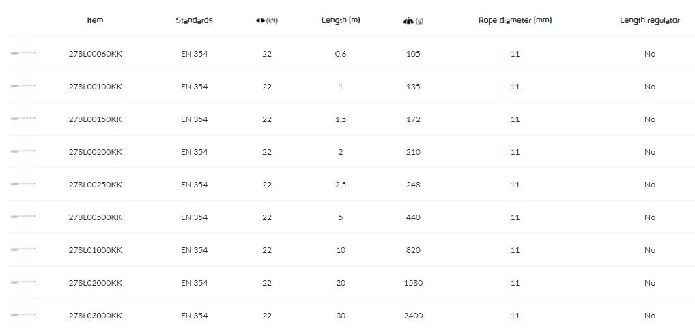The image size is (695, 334).
Task: Click the 0.6 length value
Action: (x=341, y=54)
